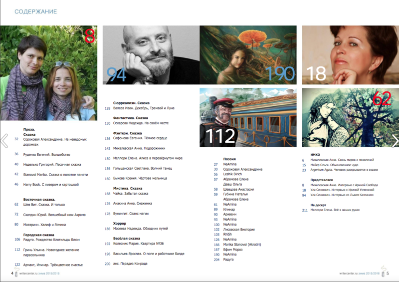Viewport: 399px width, 282px height.
Task: Open entry 'Бунингит. Сеанс магии'
Action: pos(131,214)
